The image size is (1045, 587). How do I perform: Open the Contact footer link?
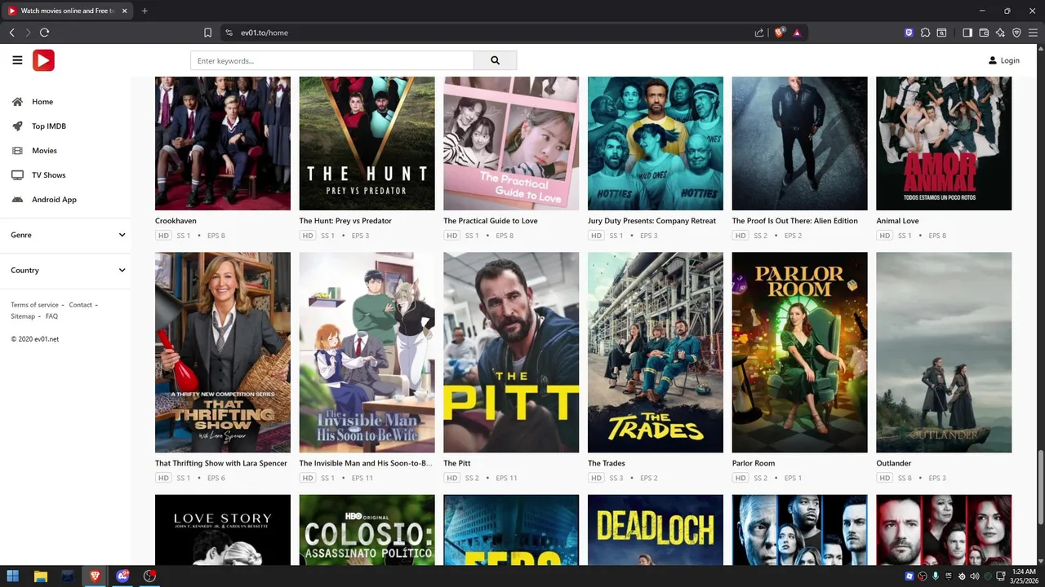[x=80, y=305]
